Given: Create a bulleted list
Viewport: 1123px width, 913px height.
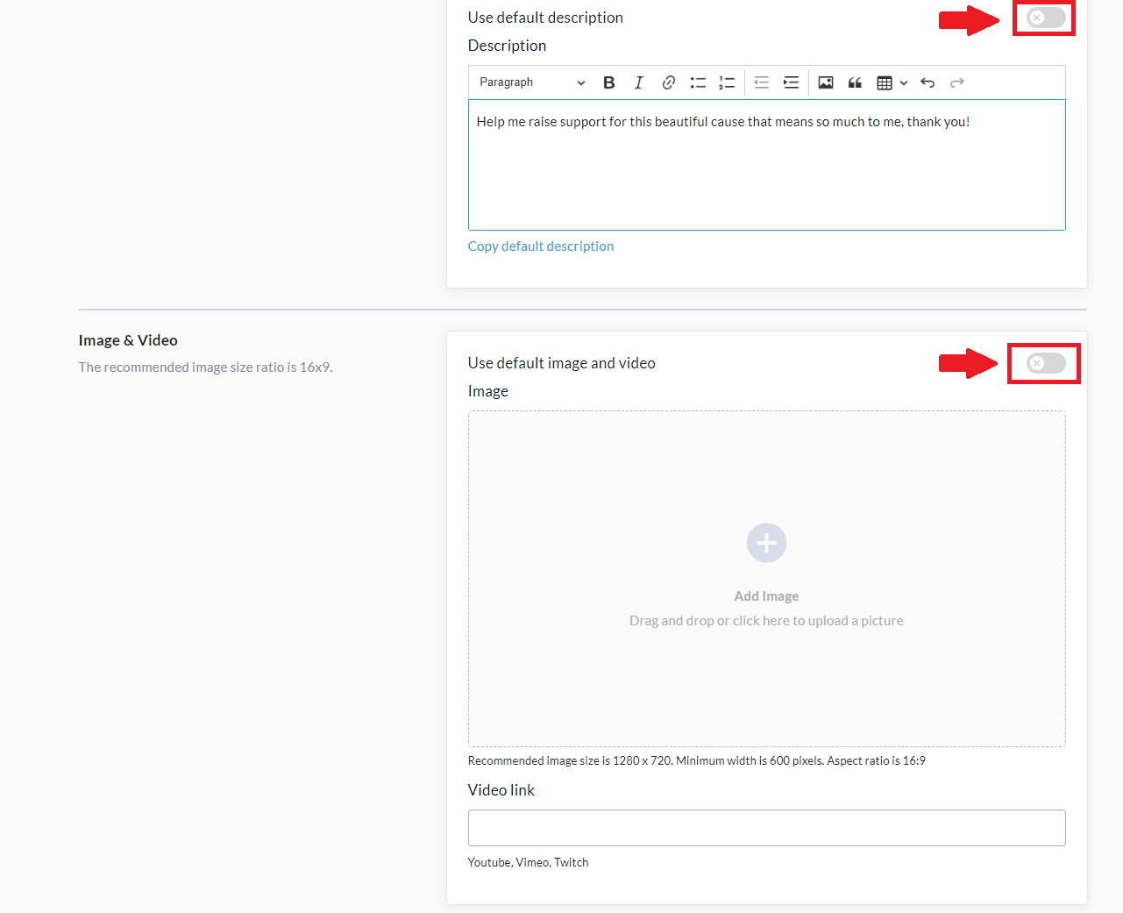Looking at the screenshot, I should pyautogui.click(x=698, y=82).
